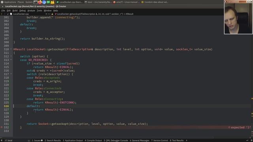Switch to LocalSocket.cpp Qt Creator taskbar window

[x=70, y=2]
